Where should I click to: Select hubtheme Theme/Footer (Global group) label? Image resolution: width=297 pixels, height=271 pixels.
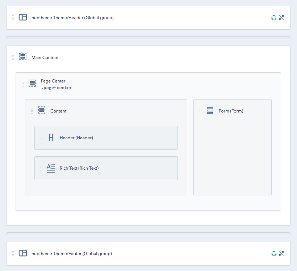[x=72, y=254]
